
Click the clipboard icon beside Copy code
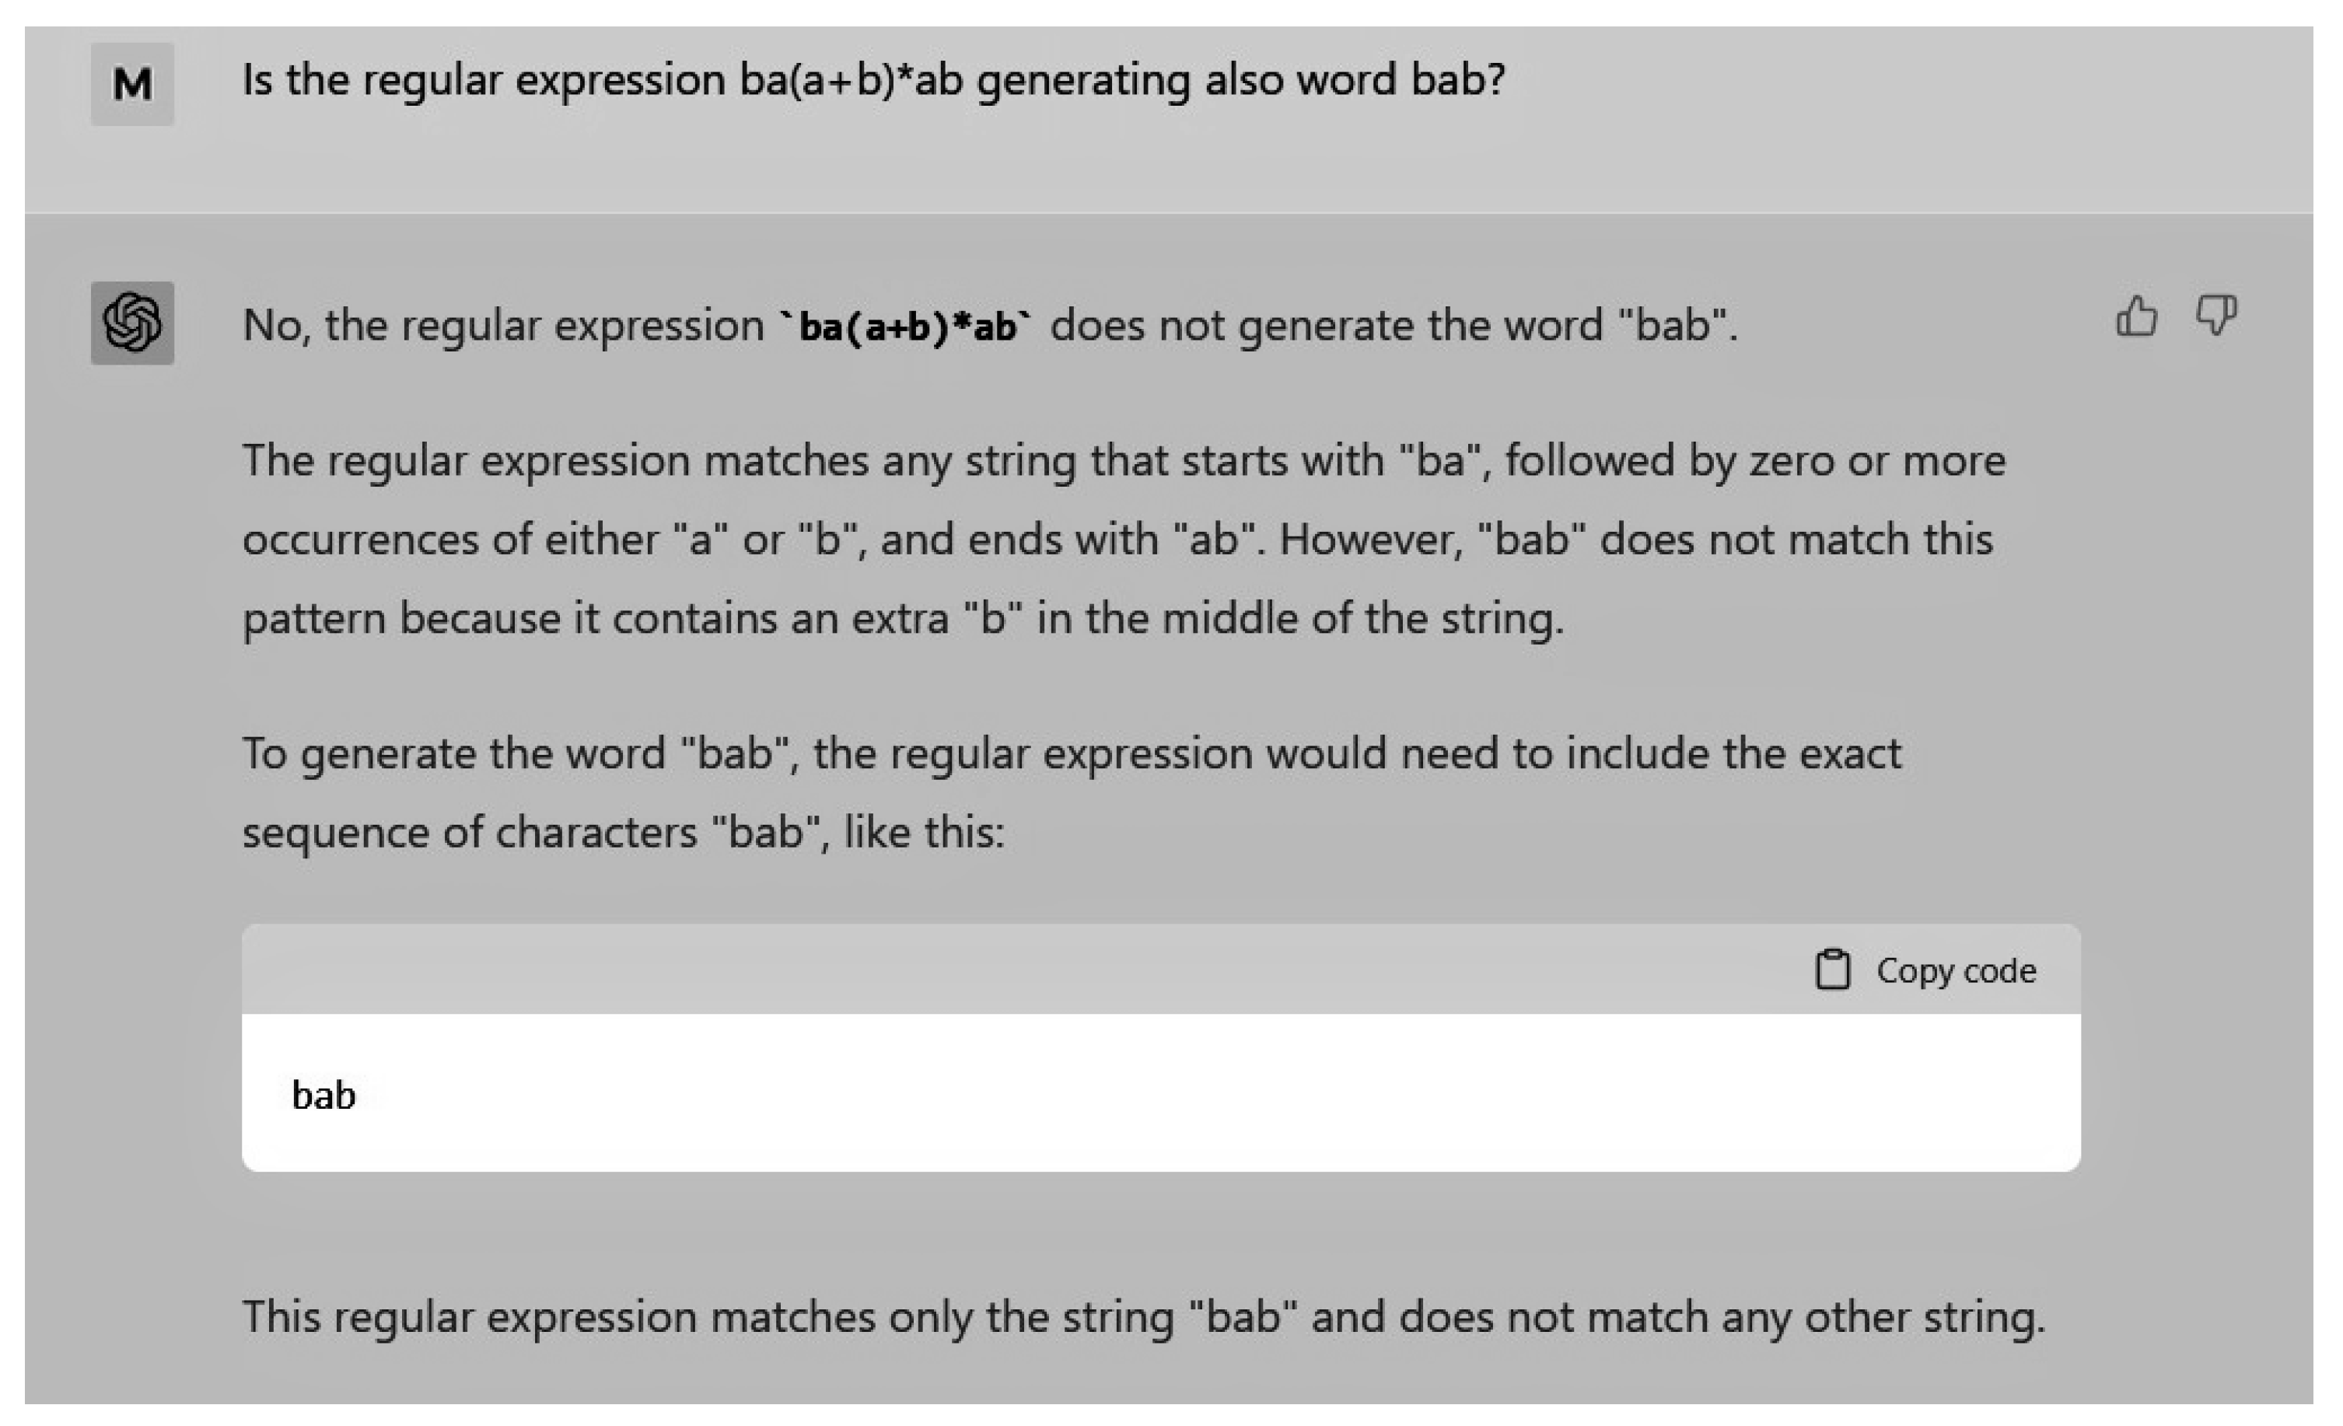point(1832,970)
